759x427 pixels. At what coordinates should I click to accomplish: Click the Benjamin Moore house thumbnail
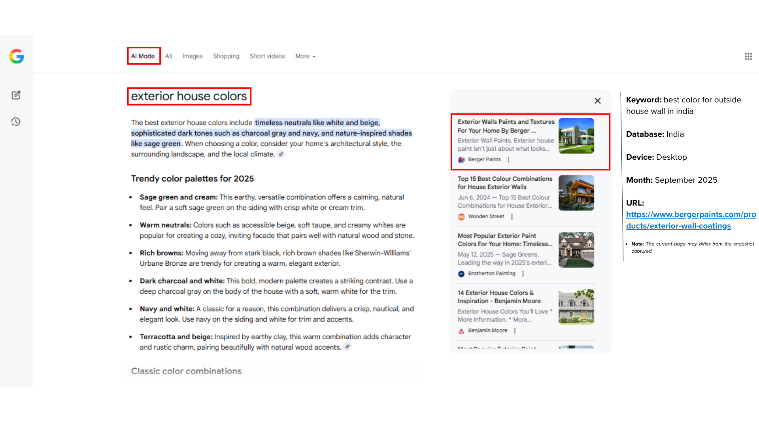click(x=576, y=306)
